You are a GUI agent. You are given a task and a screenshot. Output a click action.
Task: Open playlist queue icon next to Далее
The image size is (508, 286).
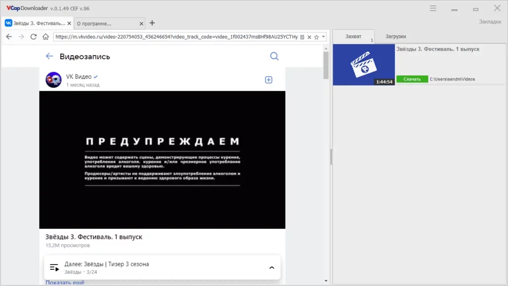(54, 268)
